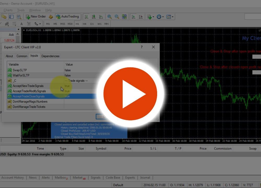Open the Strategy Tester magnifier icon

coord(19,17)
